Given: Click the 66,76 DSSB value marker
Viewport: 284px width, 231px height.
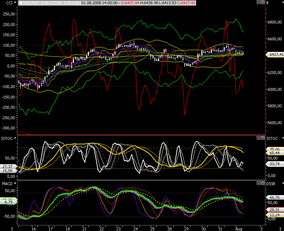Looking at the screenshot, I should (275, 197).
